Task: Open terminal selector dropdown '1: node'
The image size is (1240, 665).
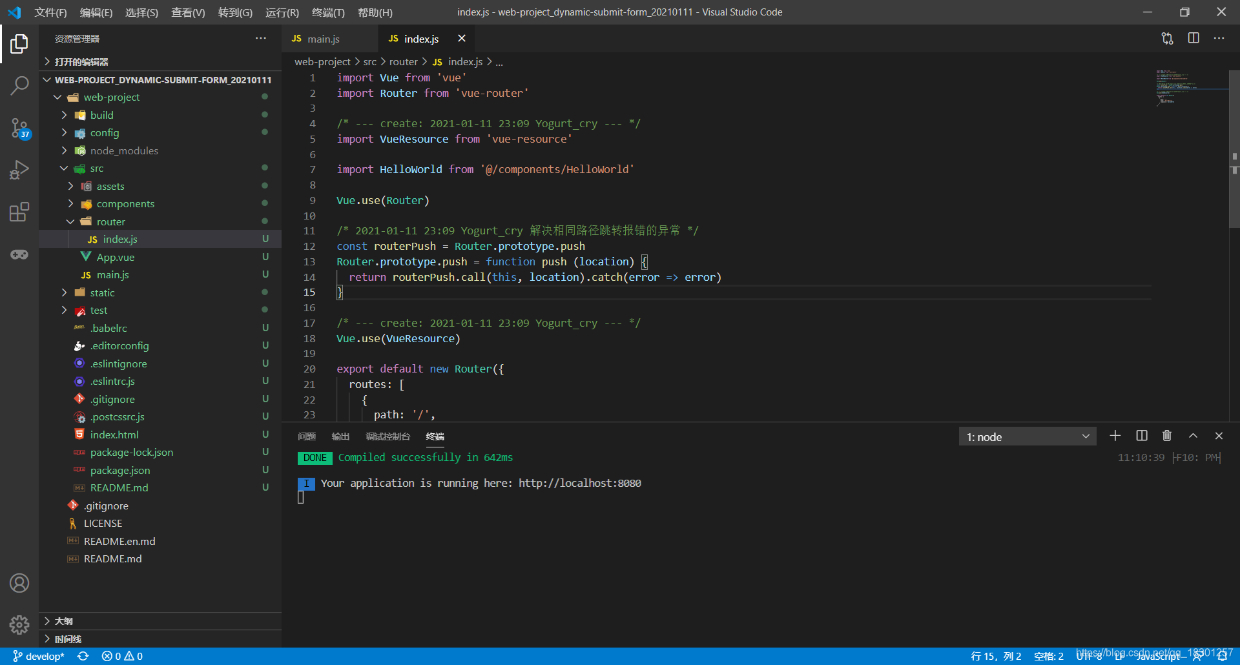Action: 1028,437
